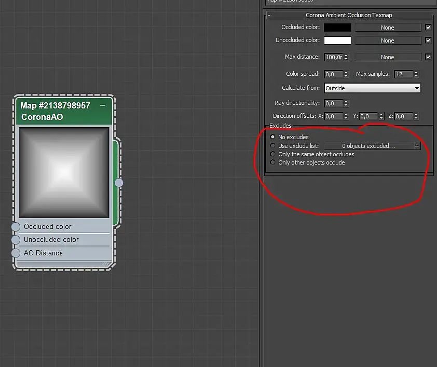Viewport: 437px width, 367px height.
Task: Click the AO Distance node slot label
Action: [x=43, y=253]
